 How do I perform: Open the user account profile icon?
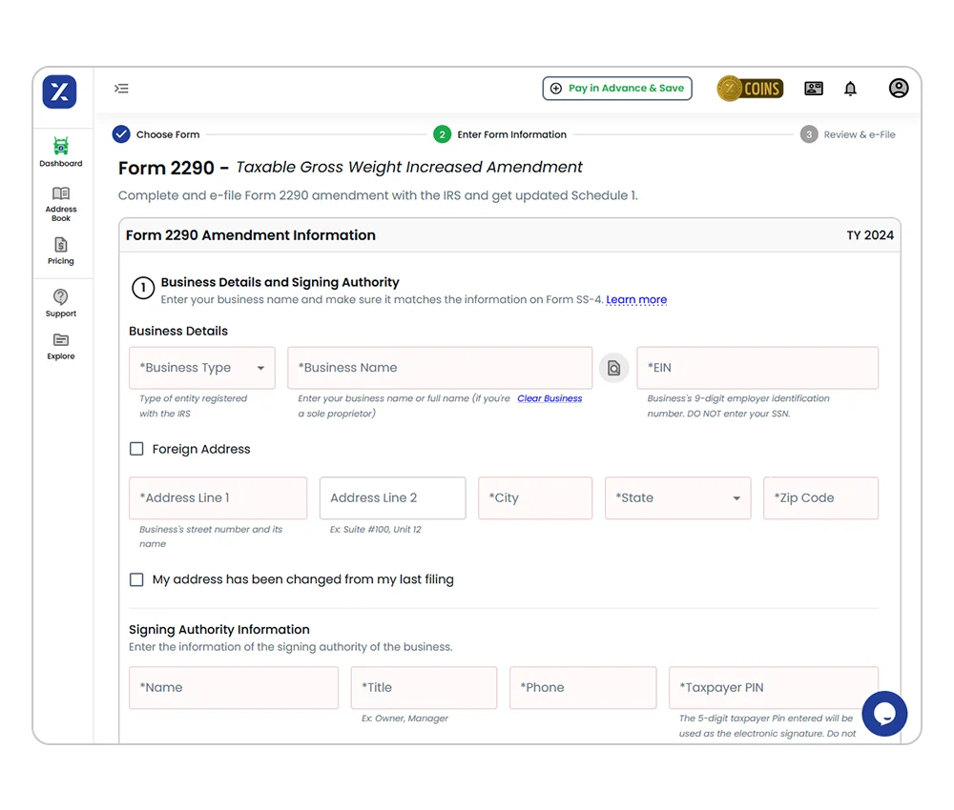pos(898,88)
